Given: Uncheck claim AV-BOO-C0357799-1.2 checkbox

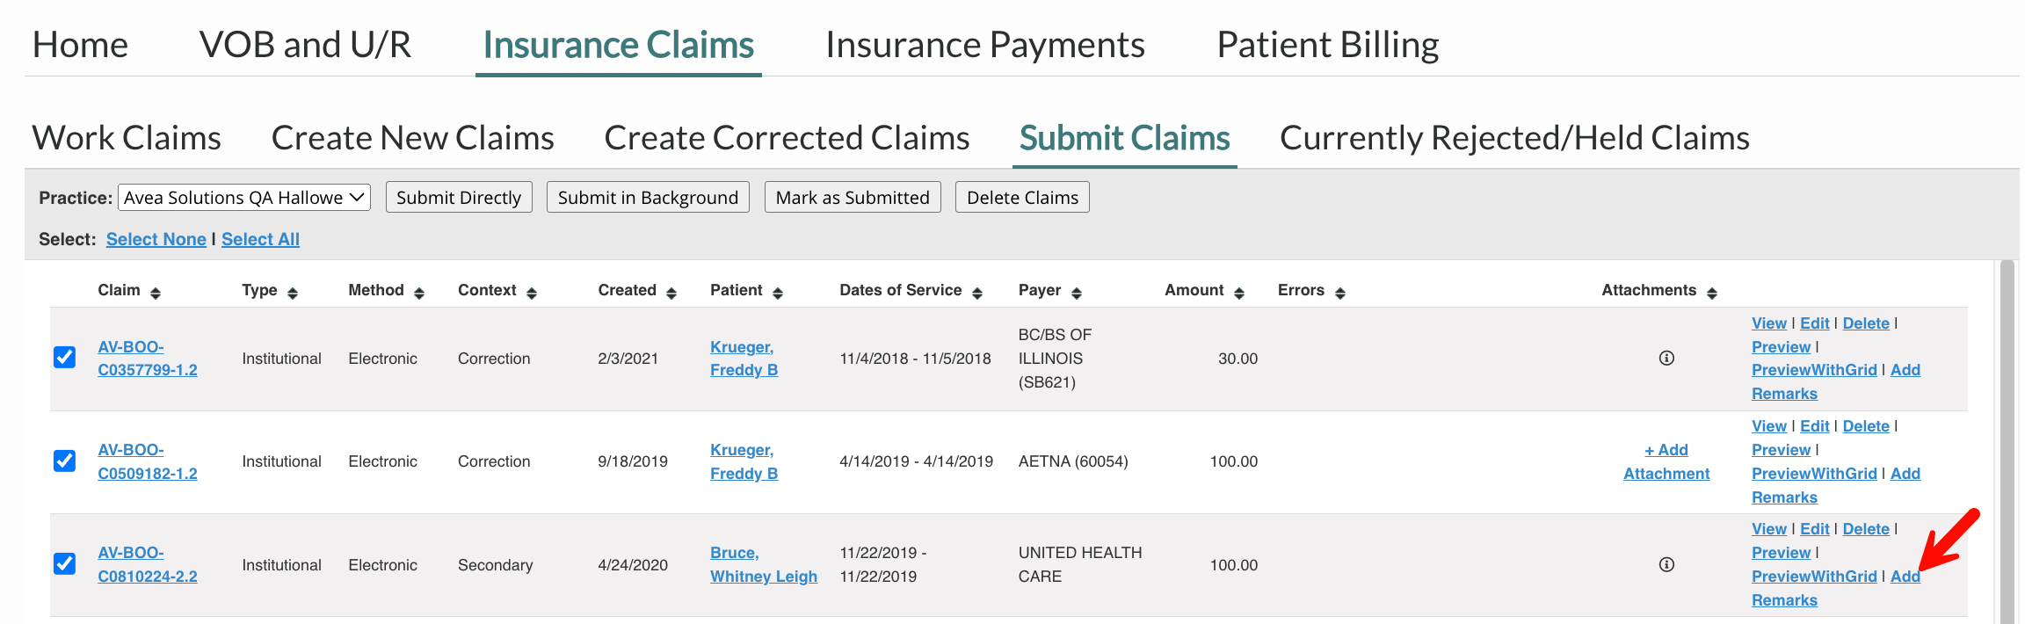Looking at the screenshot, I should 64,358.
